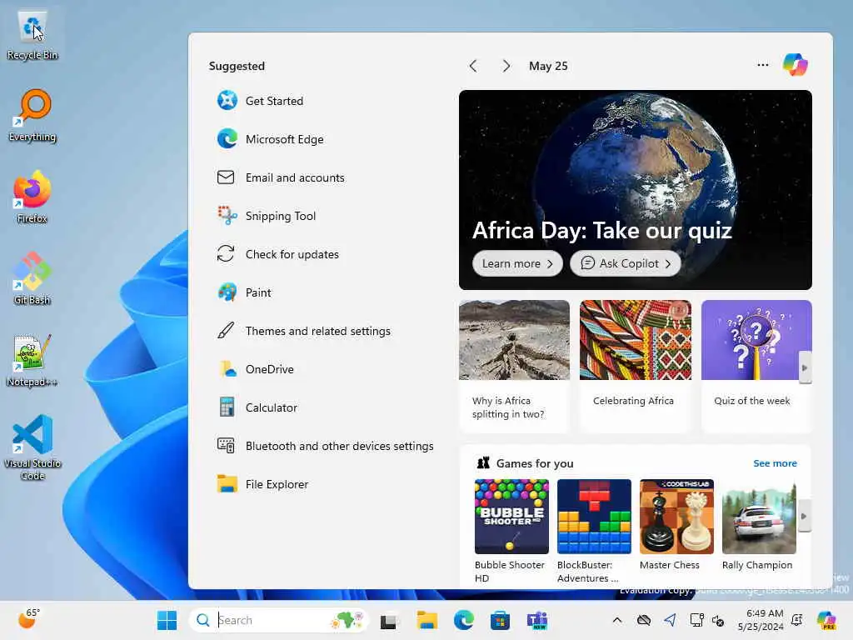
Task: Click the Email and accounts envelope icon
Action: pyautogui.click(x=226, y=177)
